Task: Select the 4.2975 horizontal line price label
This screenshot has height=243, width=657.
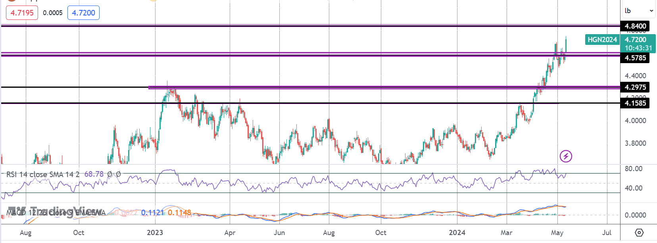Action: (x=635, y=87)
